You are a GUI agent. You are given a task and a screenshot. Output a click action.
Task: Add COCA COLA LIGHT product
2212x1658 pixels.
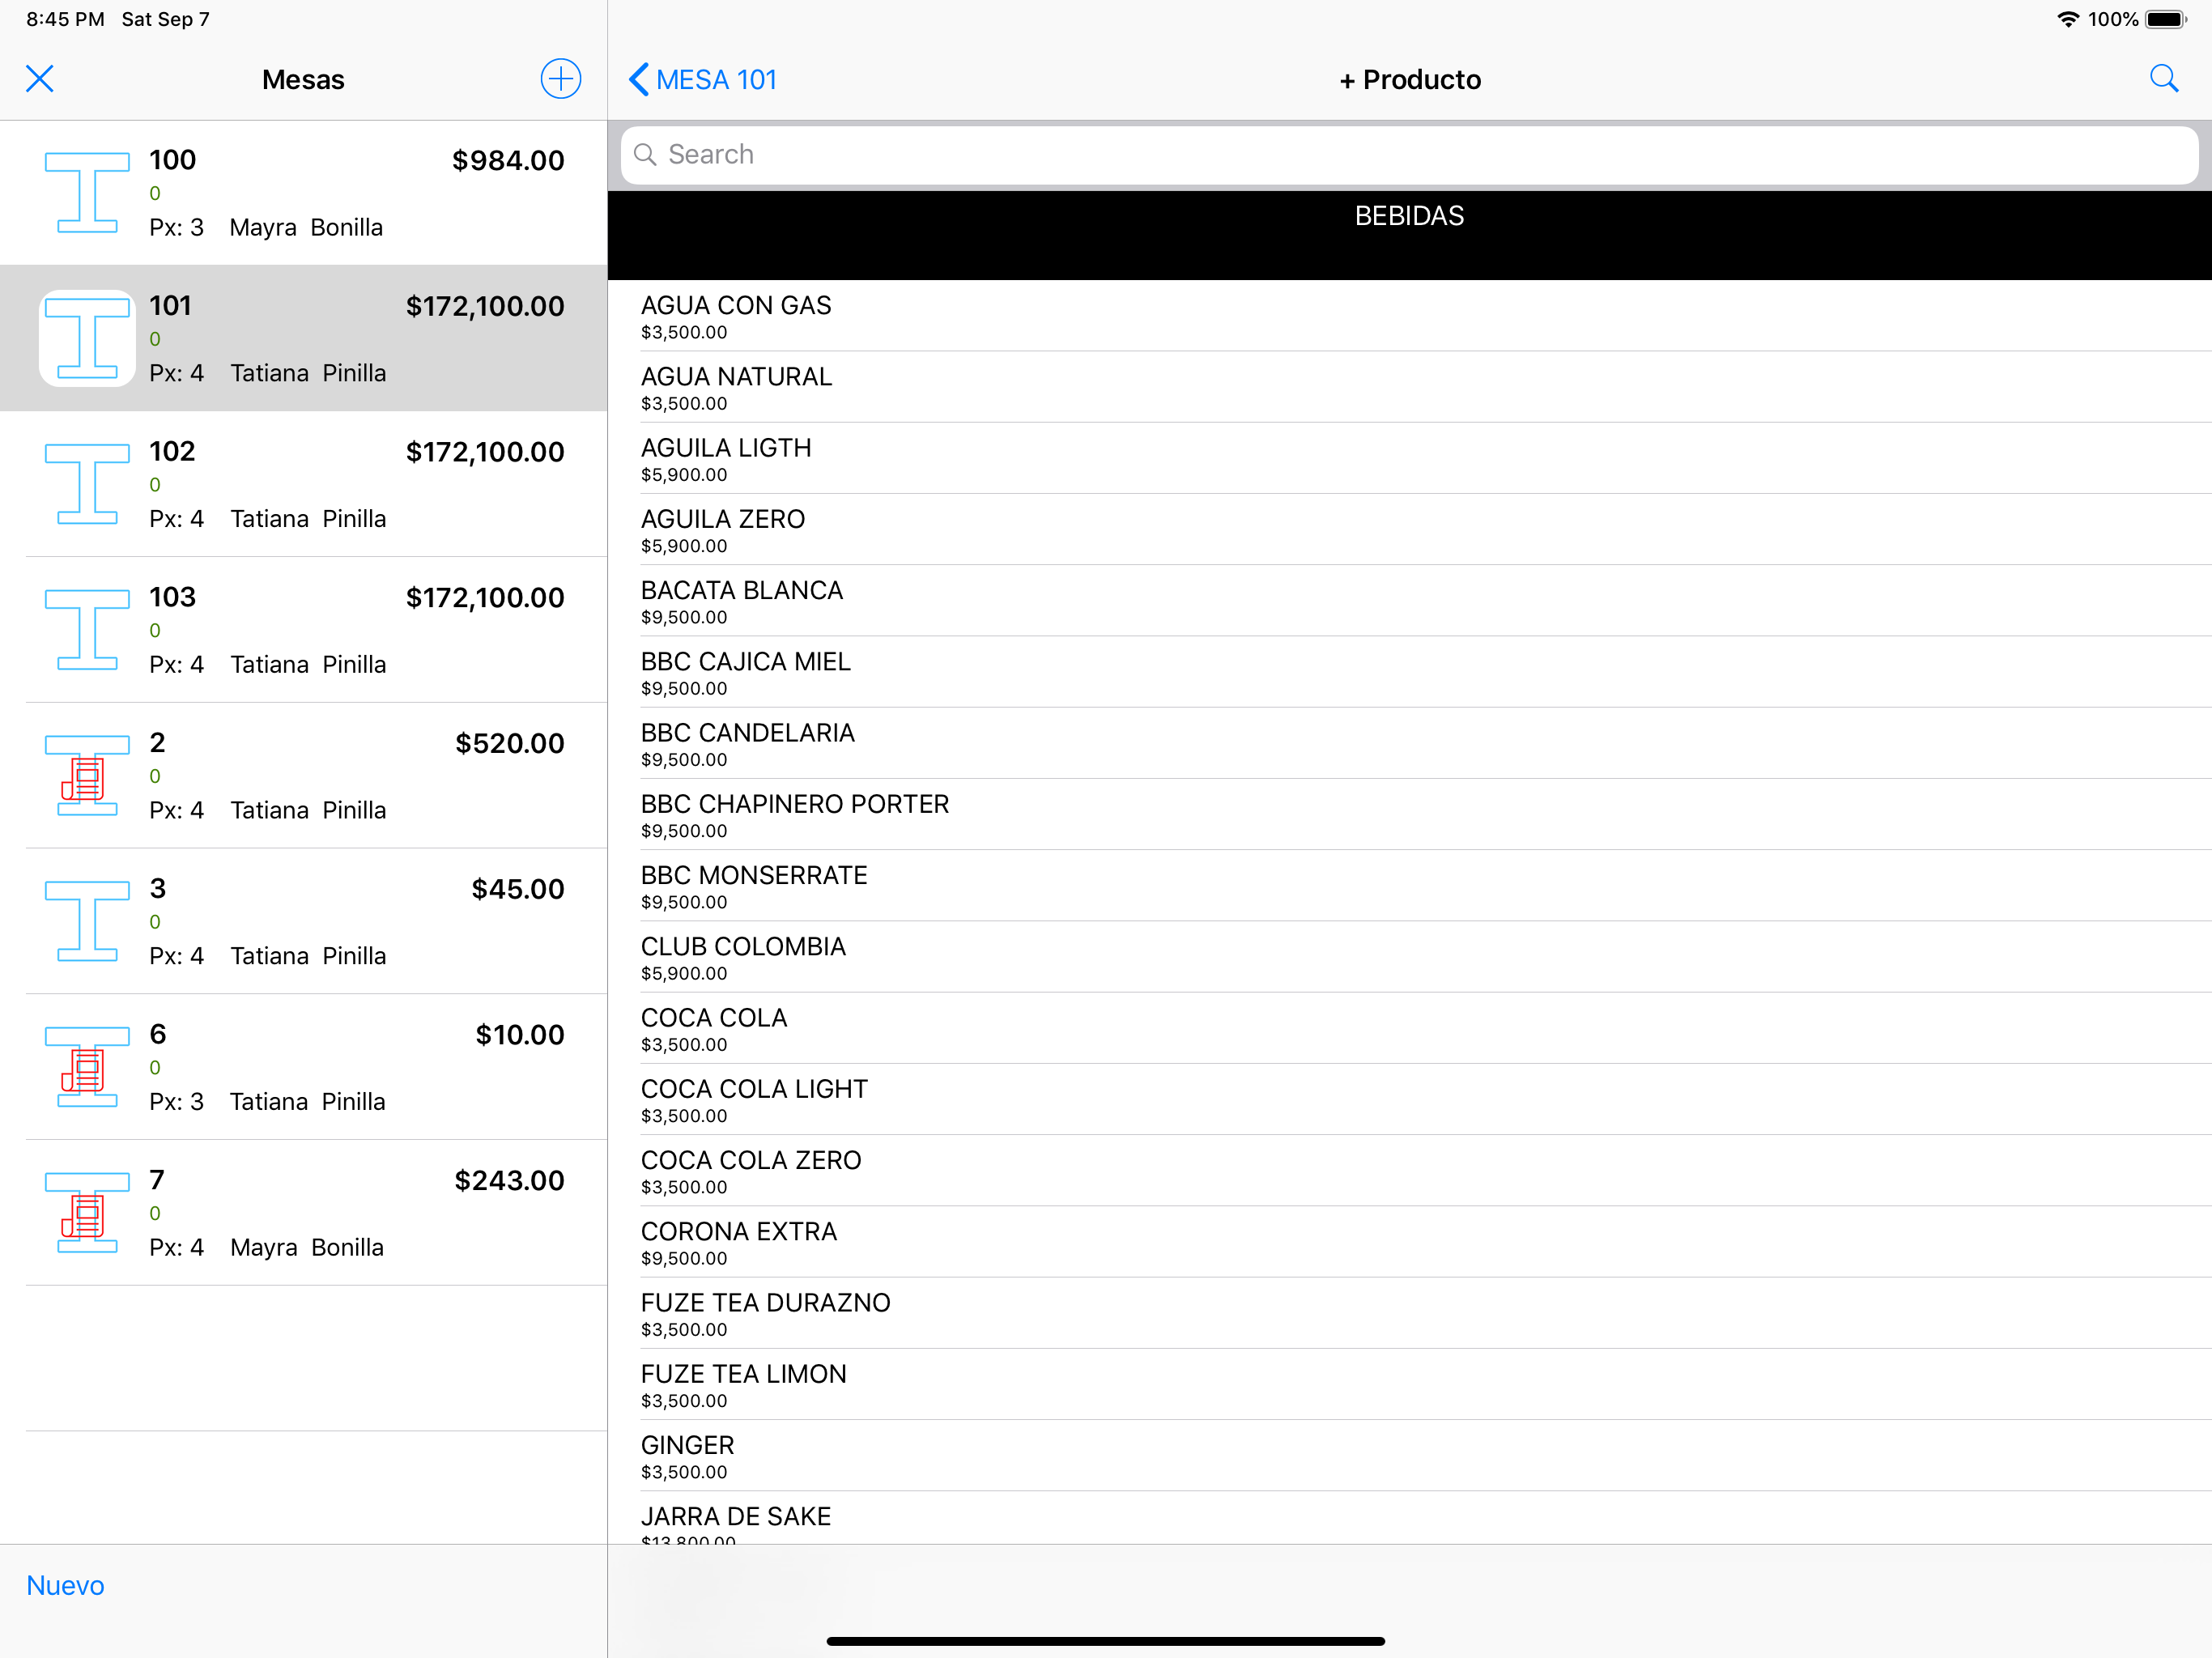[x=1409, y=1100]
